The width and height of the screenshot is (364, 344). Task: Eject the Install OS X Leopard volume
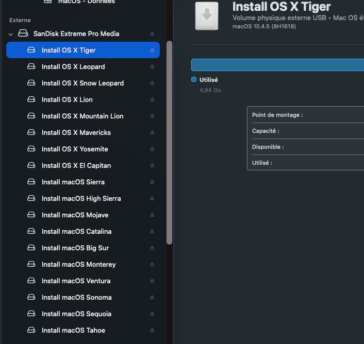click(152, 66)
